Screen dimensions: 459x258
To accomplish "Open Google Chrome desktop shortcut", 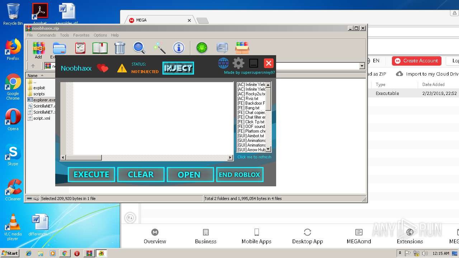I will coord(13,87).
